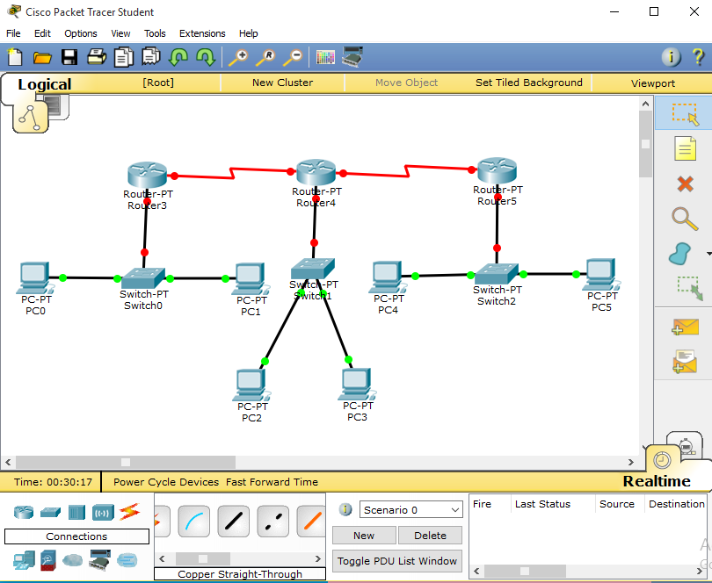Open the Extensions menu

tap(202, 33)
